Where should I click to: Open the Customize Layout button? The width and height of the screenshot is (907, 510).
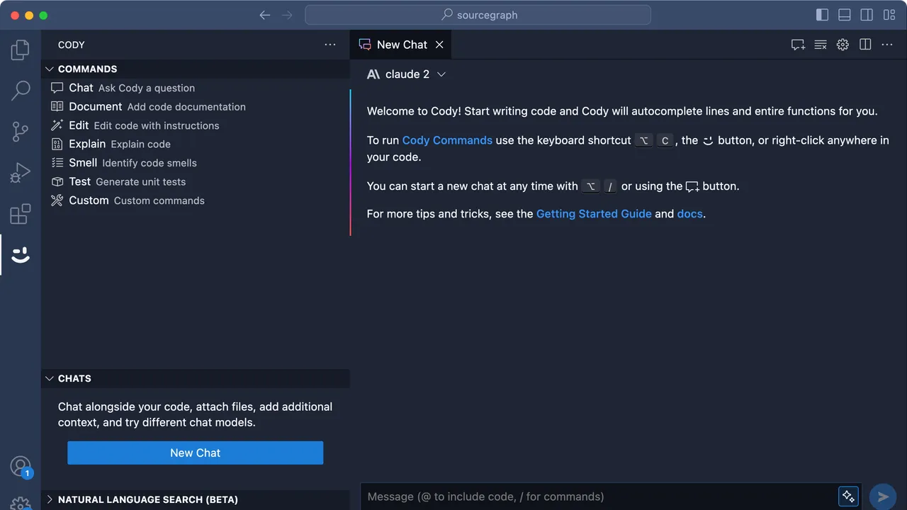click(x=889, y=15)
